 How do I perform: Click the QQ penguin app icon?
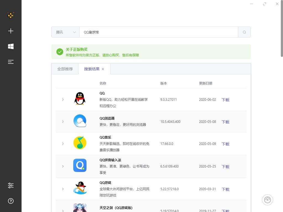coord(80,99)
